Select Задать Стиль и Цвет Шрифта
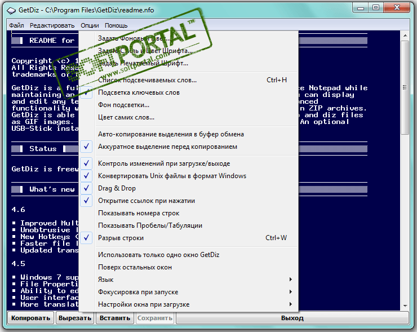 tap(189, 51)
